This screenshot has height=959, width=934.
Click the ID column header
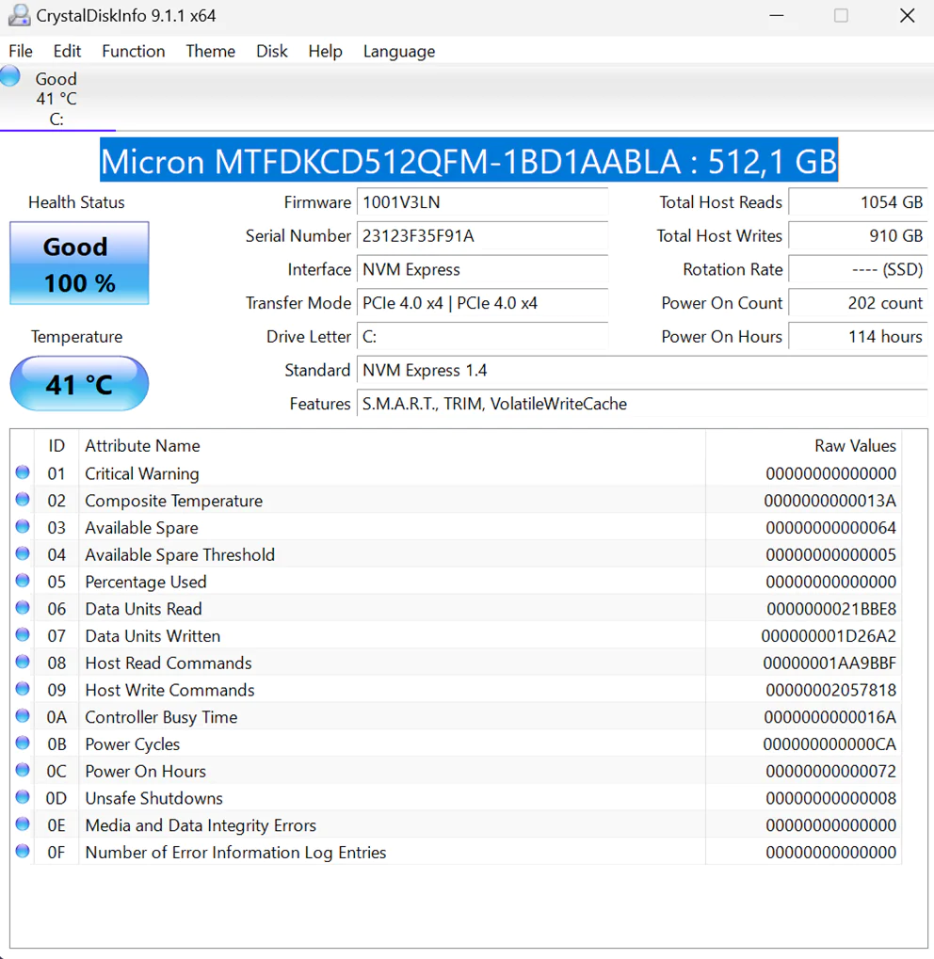[x=56, y=446]
